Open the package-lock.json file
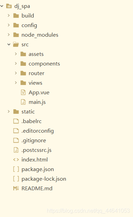 pos(44,179)
